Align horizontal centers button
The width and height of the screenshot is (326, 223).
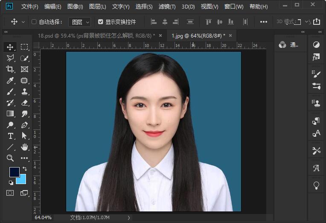pyautogui.click(x=165, y=22)
